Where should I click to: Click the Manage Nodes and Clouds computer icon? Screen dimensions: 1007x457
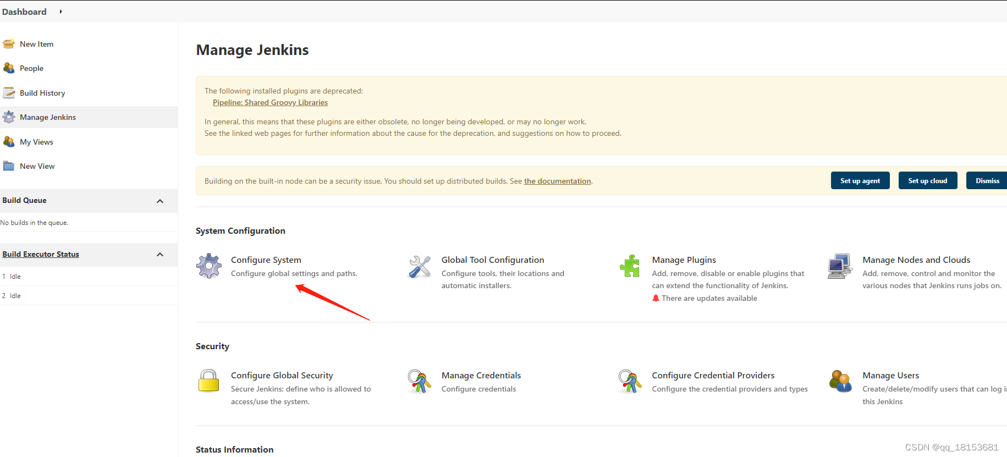point(840,266)
